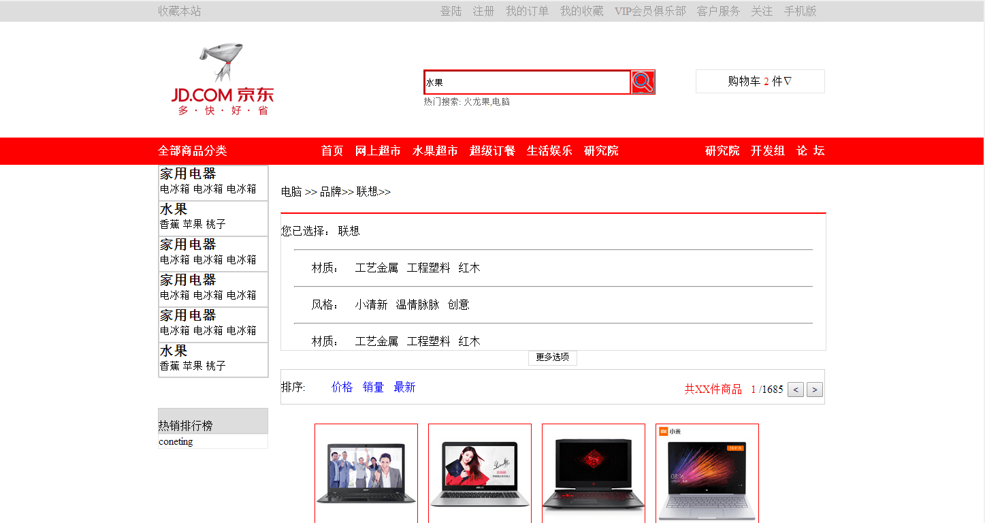
Task: Focus the search box containing 水果
Action: pos(527,82)
